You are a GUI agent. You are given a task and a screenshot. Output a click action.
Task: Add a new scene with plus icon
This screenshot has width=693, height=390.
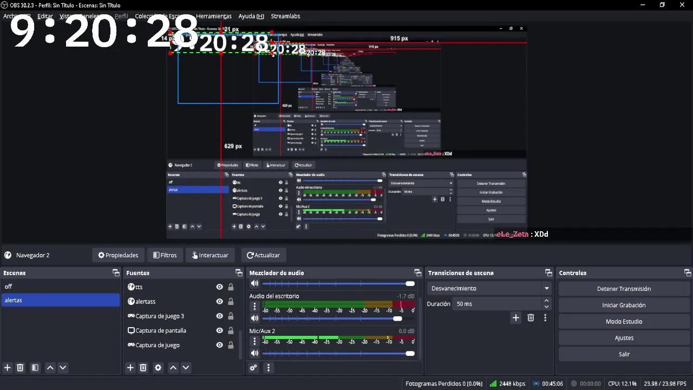pos(8,368)
